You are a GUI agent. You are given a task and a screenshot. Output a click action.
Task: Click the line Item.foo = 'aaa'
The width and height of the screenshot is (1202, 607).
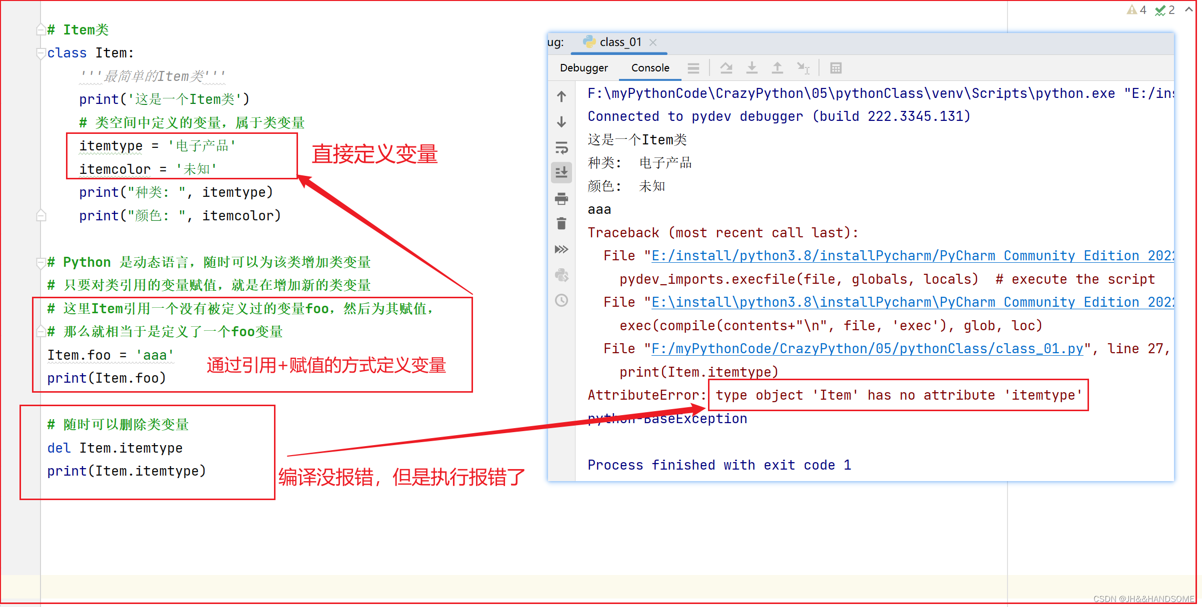[110, 355]
